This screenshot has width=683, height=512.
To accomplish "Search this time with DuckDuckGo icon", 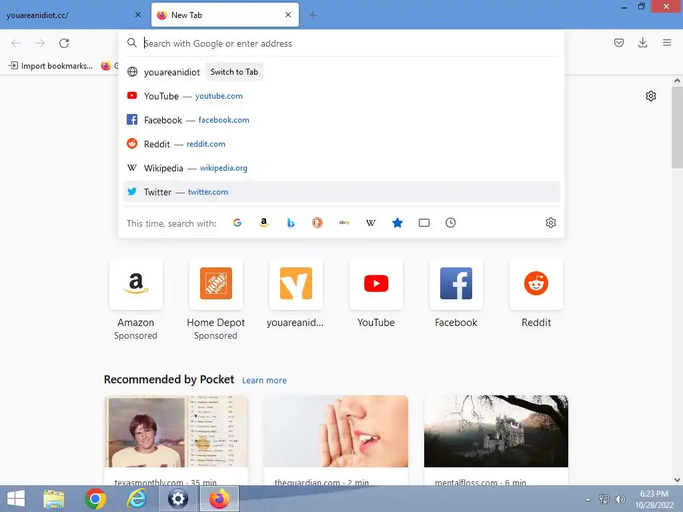I will click(x=317, y=223).
